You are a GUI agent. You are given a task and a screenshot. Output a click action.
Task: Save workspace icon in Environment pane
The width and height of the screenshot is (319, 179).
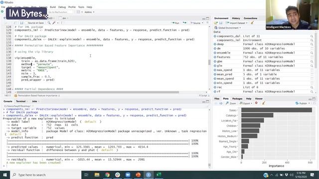tap(221, 23)
